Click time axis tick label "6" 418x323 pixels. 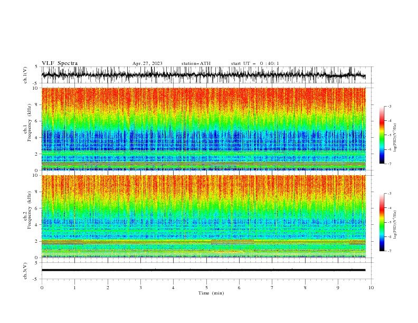(x=239, y=288)
